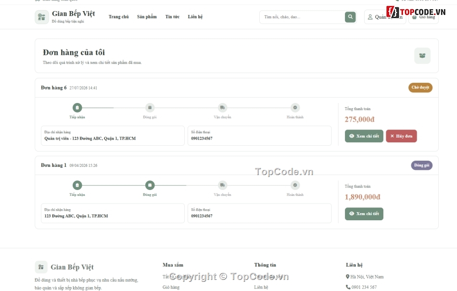Click the location pin icon beside Hà Nội
Image resolution: width=457 pixels, height=291 pixels.
(347, 277)
